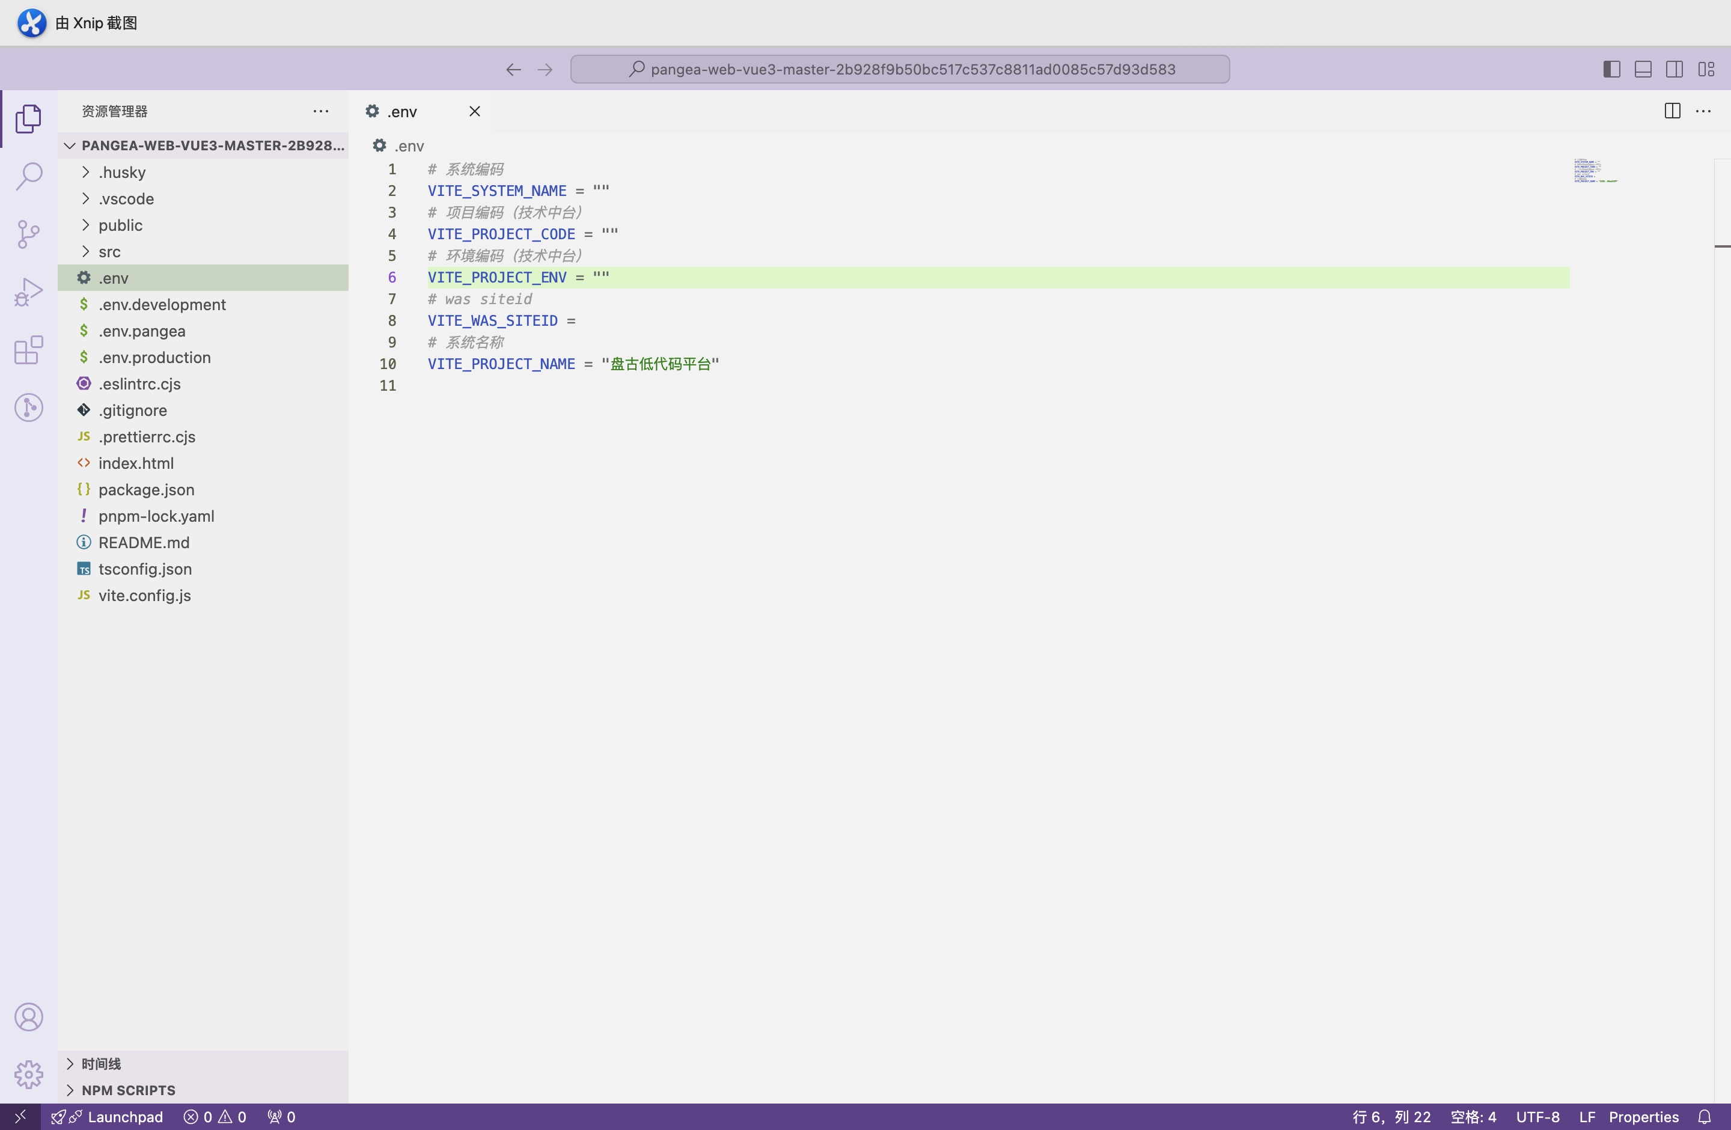Click VITE_PROJECT_CODE on line 4
Image resolution: width=1731 pixels, height=1130 pixels.
point(501,234)
